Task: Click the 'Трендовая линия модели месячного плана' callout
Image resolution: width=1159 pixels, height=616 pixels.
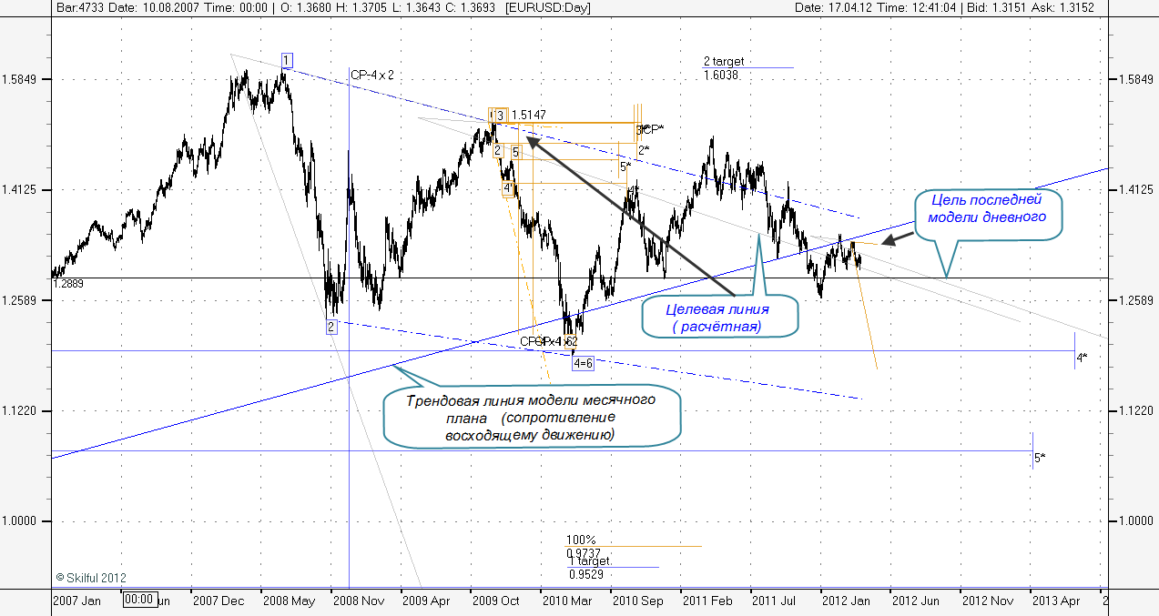Action: pos(532,418)
